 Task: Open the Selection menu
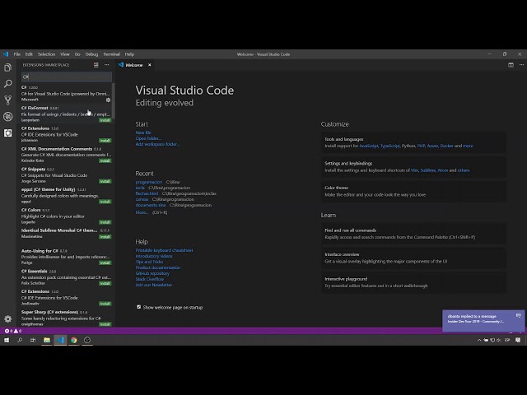[x=46, y=54]
